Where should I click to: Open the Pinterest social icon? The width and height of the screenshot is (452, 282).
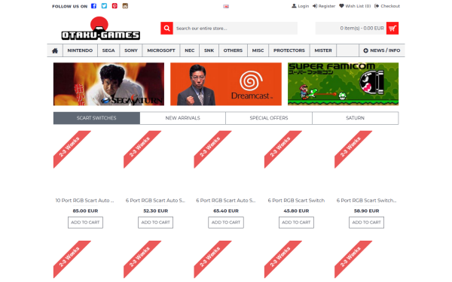(115, 6)
